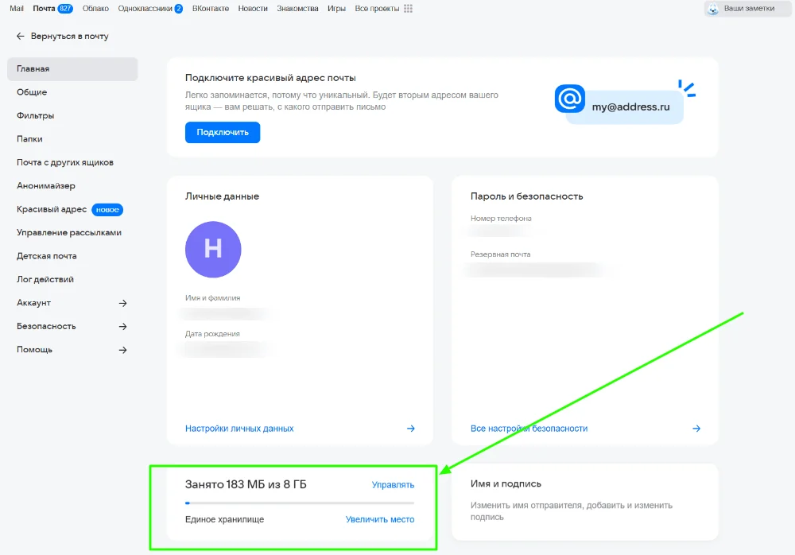This screenshot has height=555, width=795.
Task: Open ВКонтакте in the top navigation
Action: pos(211,9)
